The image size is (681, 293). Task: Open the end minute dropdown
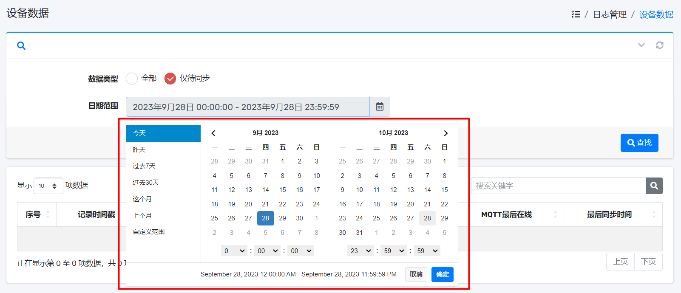click(x=394, y=251)
